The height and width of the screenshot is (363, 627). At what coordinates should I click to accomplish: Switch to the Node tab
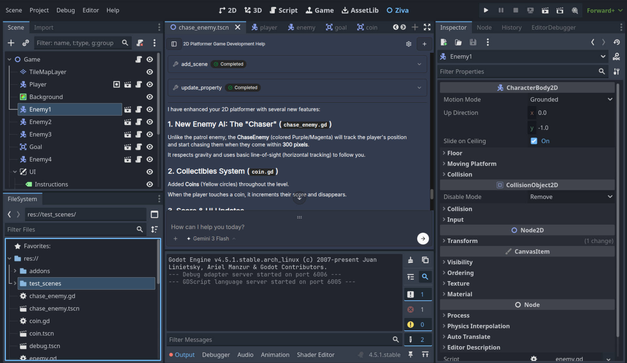point(484,27)
